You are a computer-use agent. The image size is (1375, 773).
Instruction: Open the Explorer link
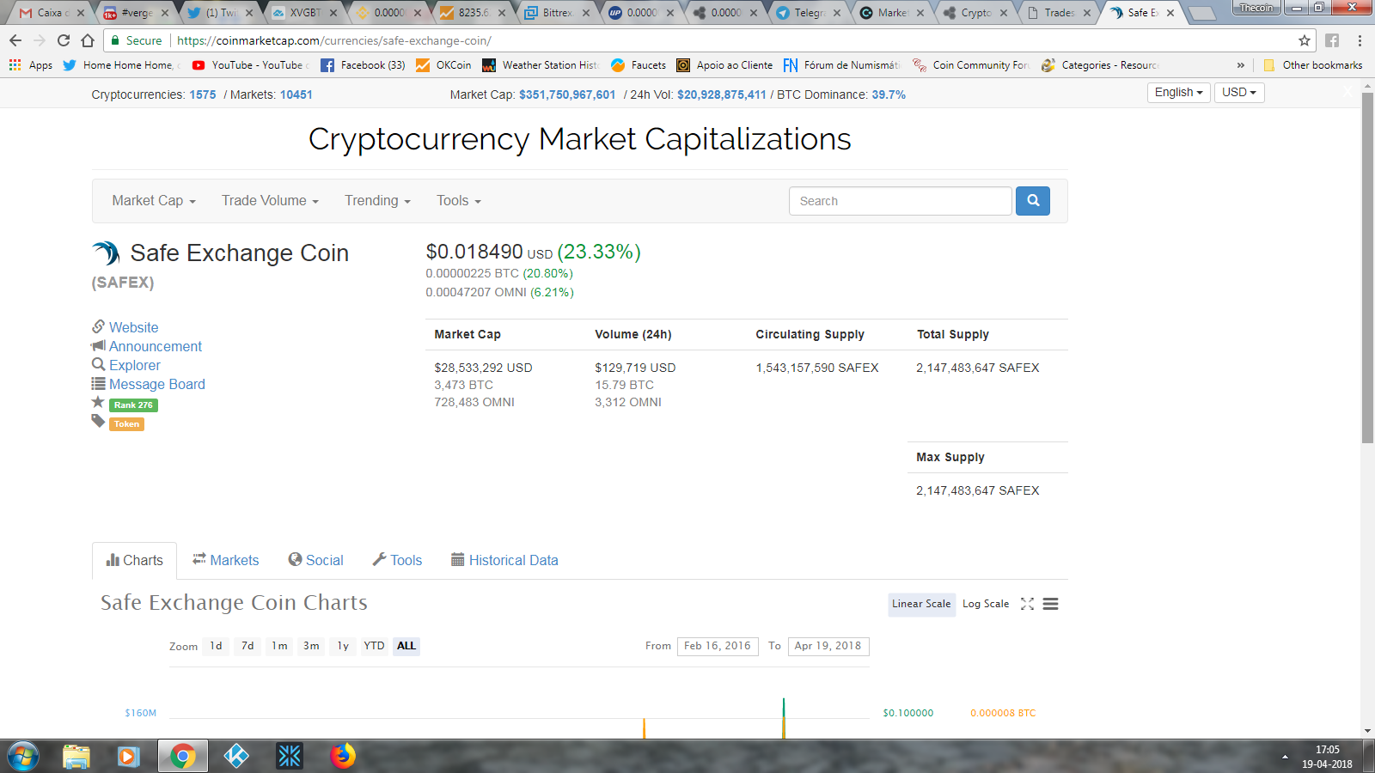pos(135,365)
